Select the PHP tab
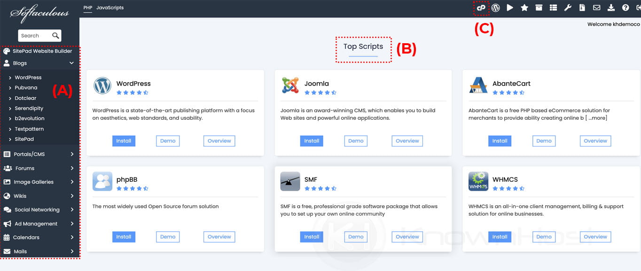Screen dimensions: 641x271 (87, 8)
